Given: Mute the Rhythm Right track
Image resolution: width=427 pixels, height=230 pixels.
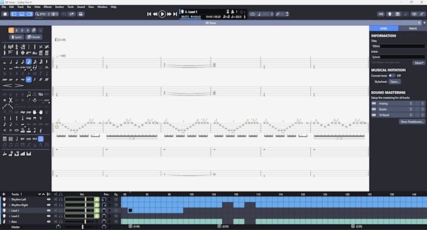Looking at the screenshot, I should [55, 205].
